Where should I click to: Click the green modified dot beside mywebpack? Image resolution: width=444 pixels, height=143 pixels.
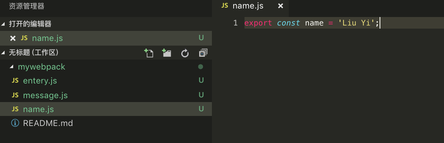coord(201,67)
